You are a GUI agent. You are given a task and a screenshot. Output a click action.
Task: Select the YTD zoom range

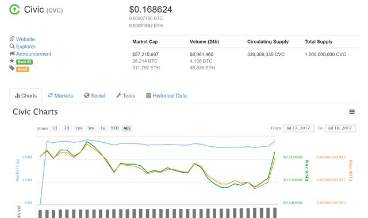pyautogui.click(x=115, y=128)
